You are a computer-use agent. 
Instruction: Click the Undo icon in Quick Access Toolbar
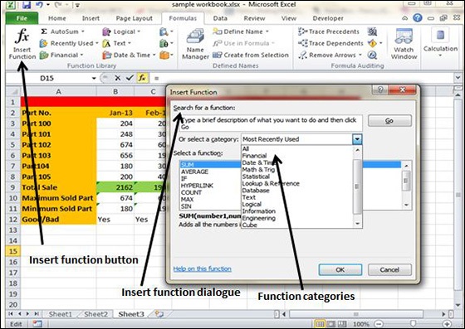40,5
